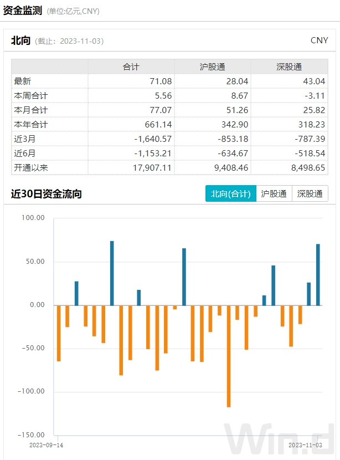Switch to the 沪股通 chart tab
Viewport: 340px width, 460px height.
click(274, 193)
